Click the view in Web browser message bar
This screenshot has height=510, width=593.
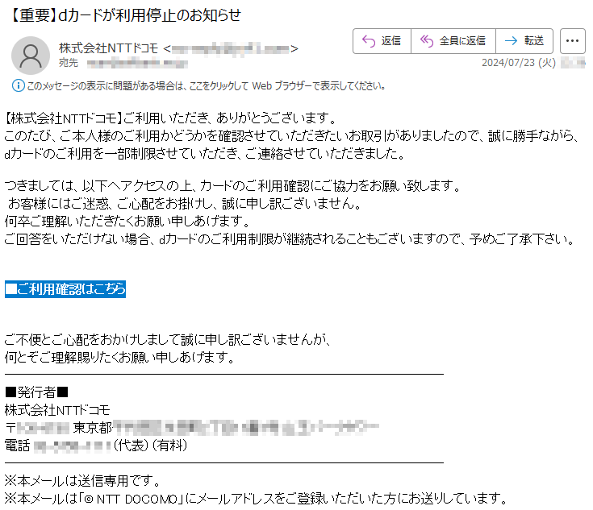point(199,86)
